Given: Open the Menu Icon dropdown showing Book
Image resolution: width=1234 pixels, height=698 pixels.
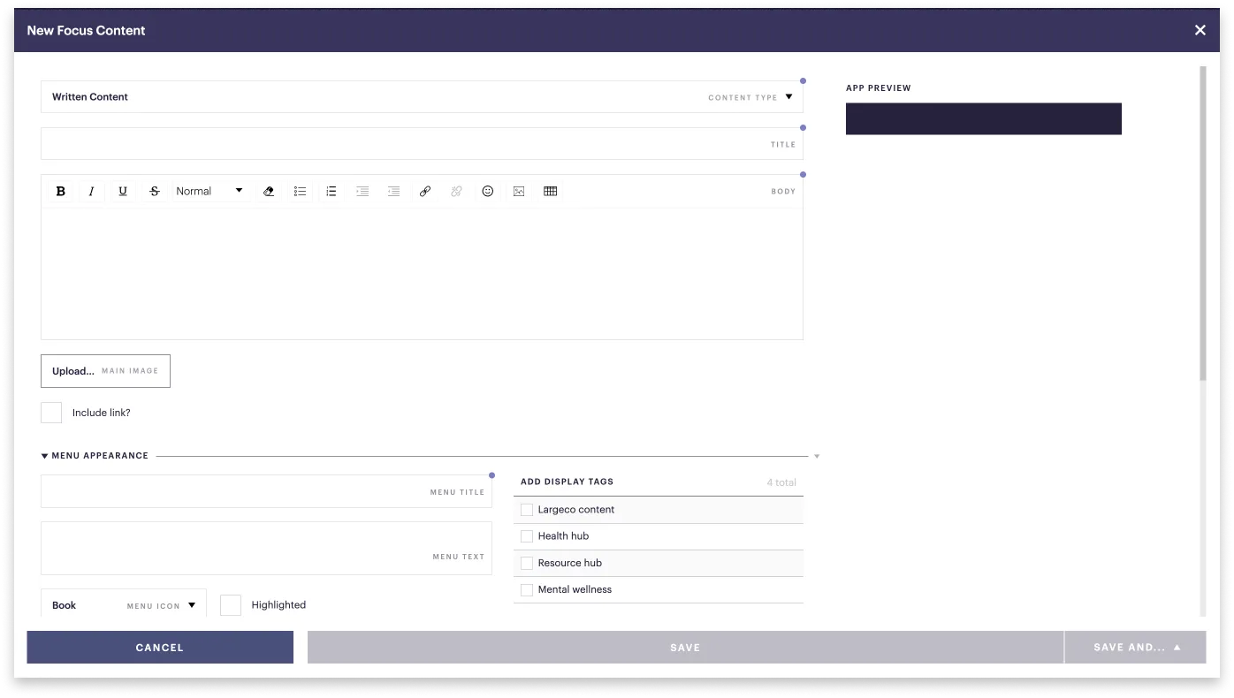Looking at the screenshot, I should (124, 605).
